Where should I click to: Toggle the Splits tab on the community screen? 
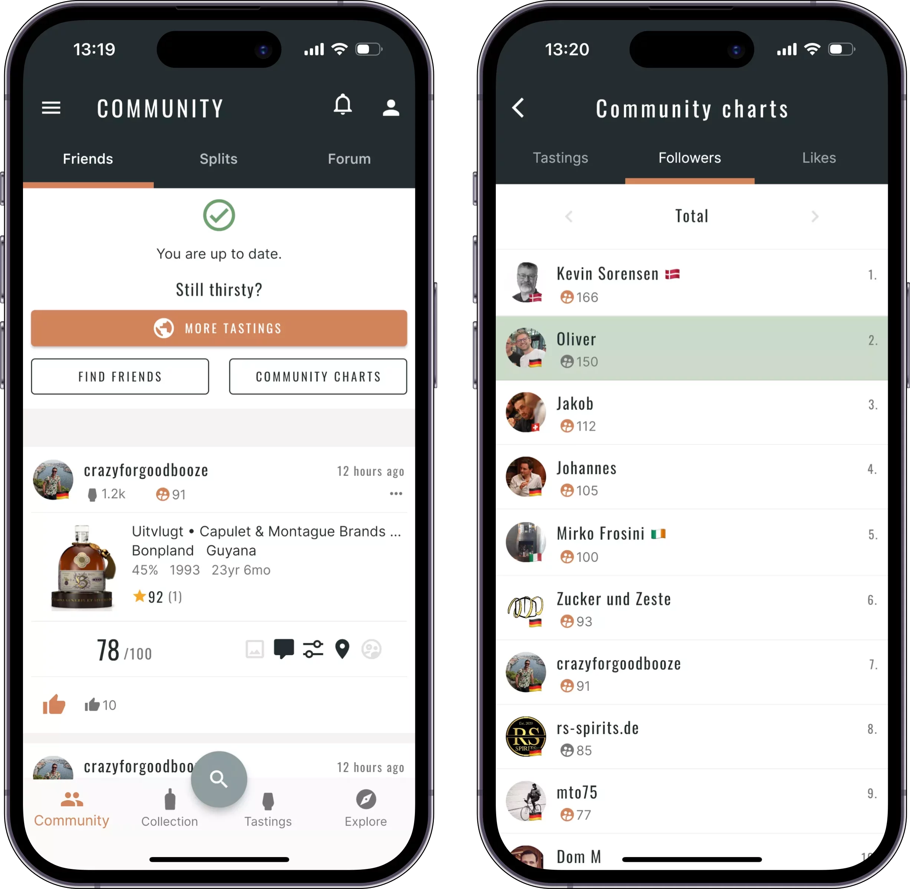[x=218, y=159]
